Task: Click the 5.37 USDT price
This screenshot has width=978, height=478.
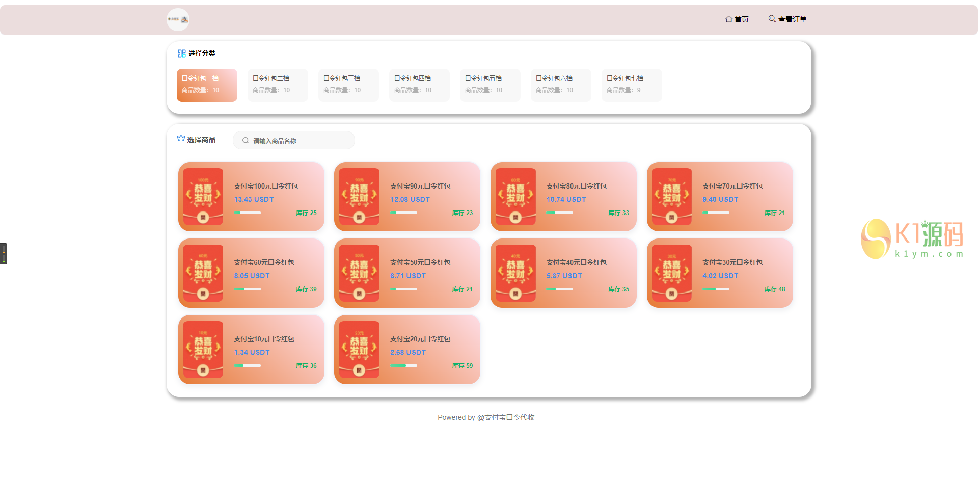Action: tap(564, 276)
